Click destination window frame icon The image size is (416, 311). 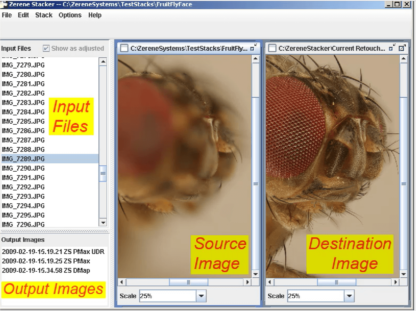[x=272, y=48]
